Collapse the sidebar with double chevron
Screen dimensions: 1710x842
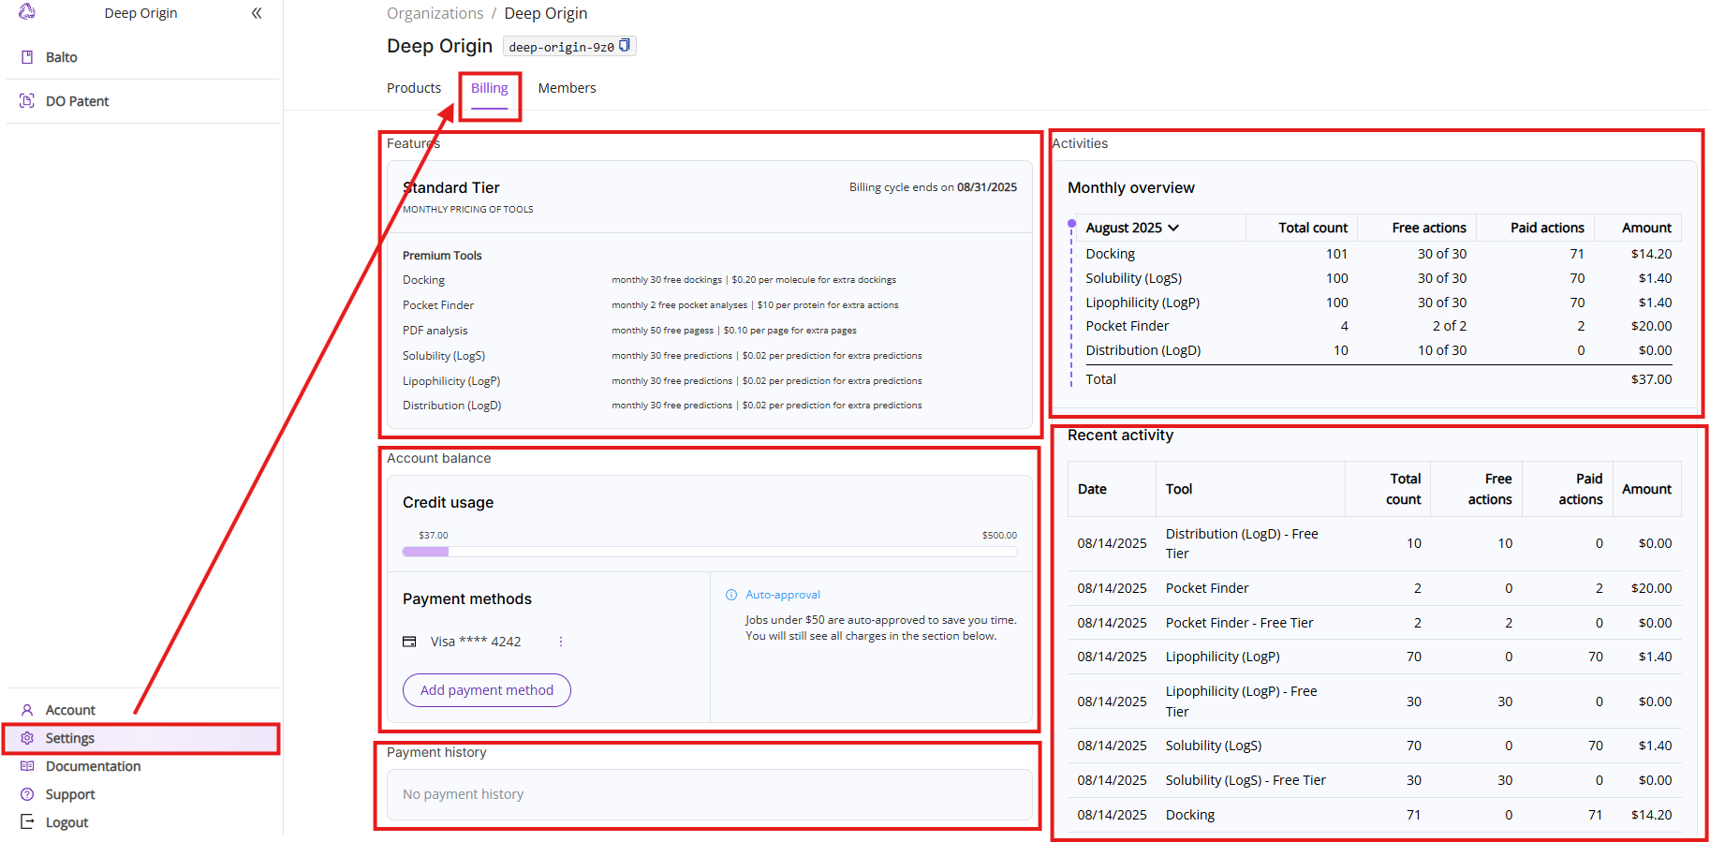[257, 13]
